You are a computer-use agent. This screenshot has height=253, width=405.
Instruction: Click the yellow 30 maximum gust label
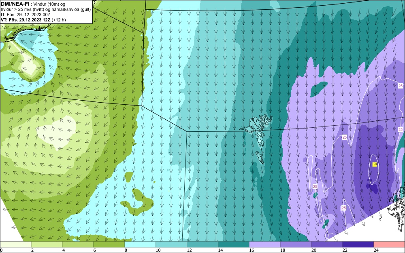(x=375, y=164)
